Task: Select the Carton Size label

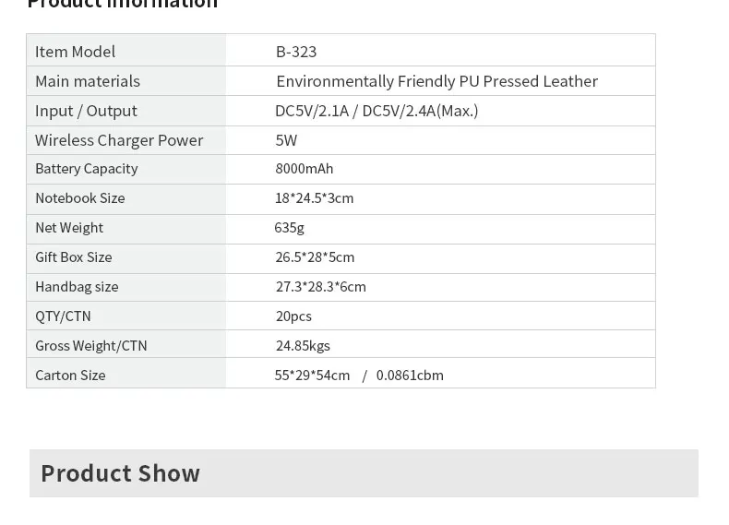Action: click(x=70, y=376)
